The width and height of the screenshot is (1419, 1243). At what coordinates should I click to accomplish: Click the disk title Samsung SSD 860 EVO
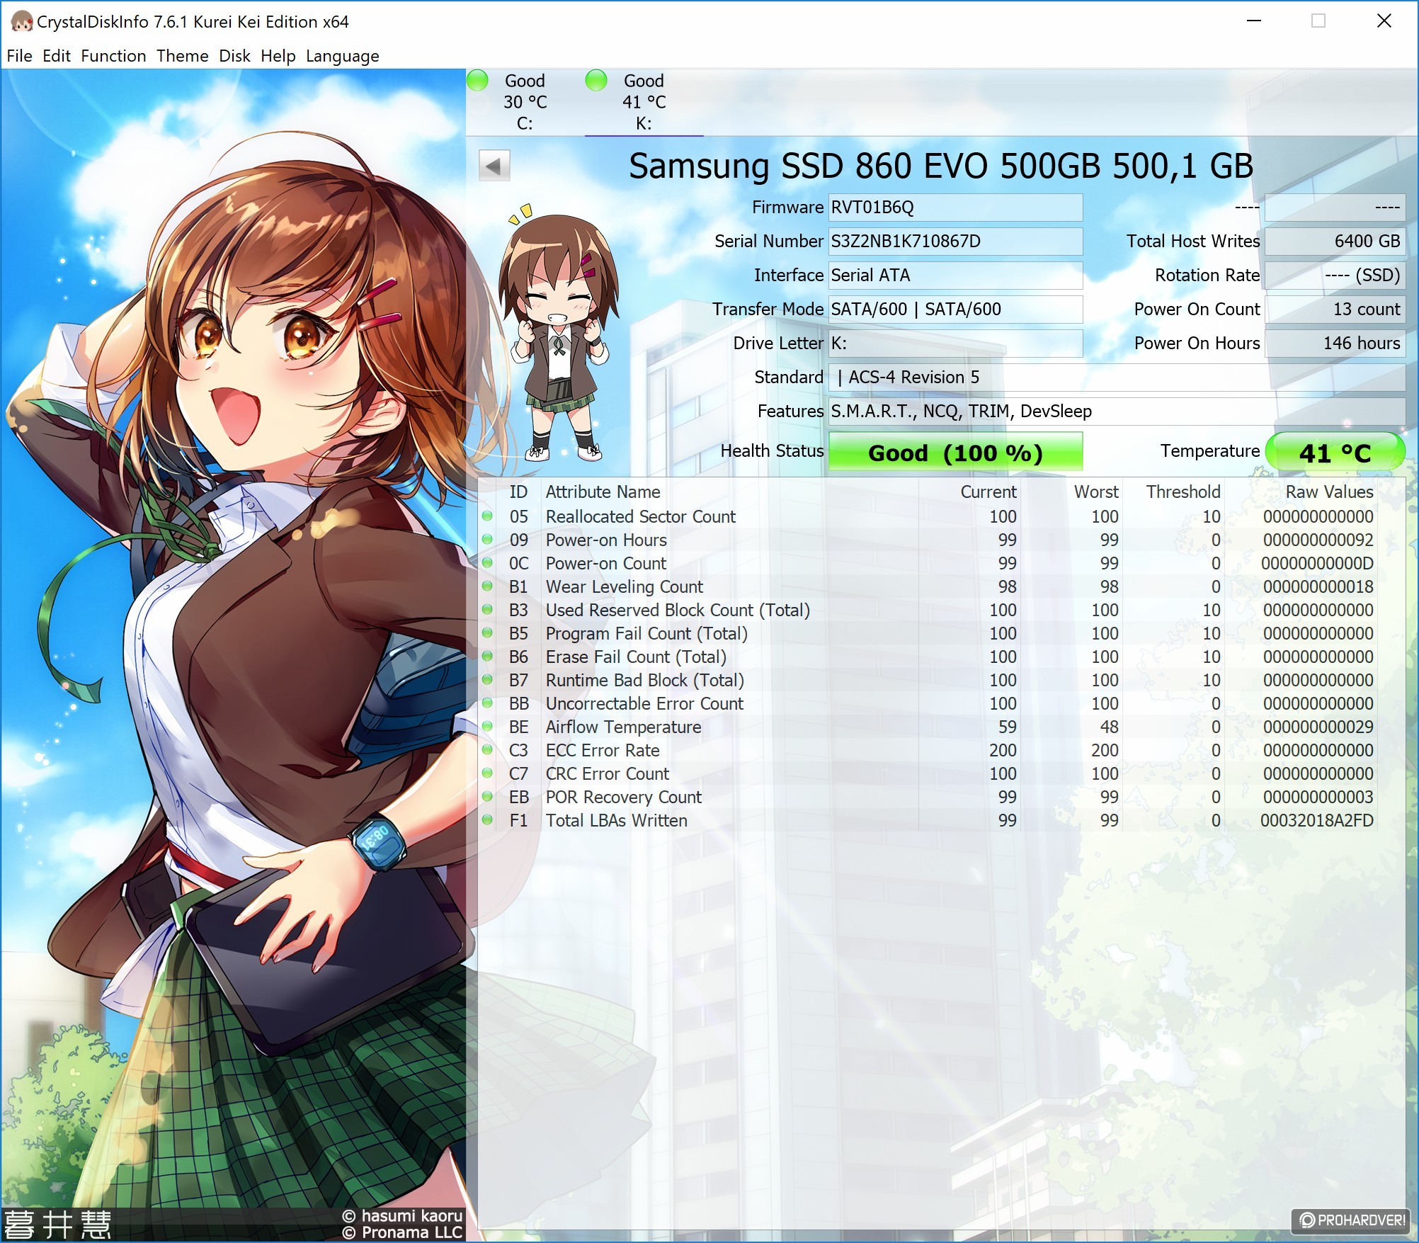pyautogui.click(x=941, y=166)
